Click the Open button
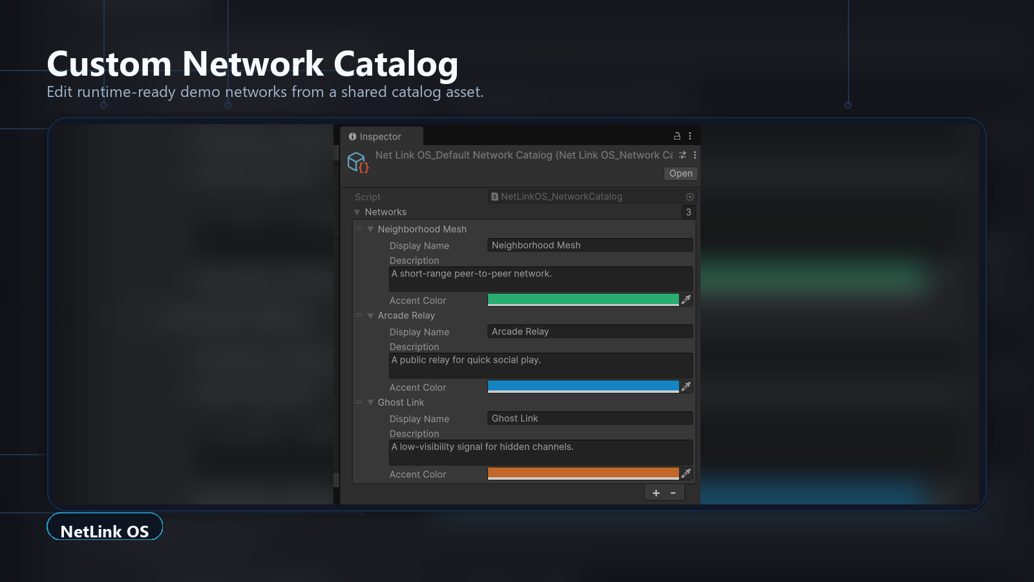This screenshot has width=1034, height=582. point(681,173)
